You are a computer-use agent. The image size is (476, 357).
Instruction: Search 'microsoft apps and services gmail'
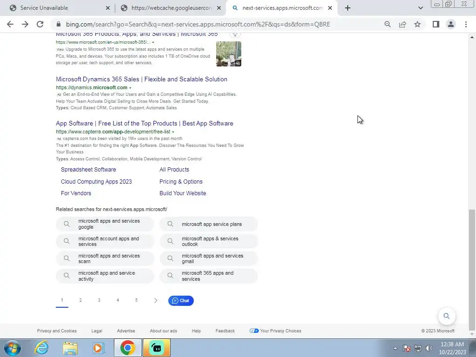(209, 258)
